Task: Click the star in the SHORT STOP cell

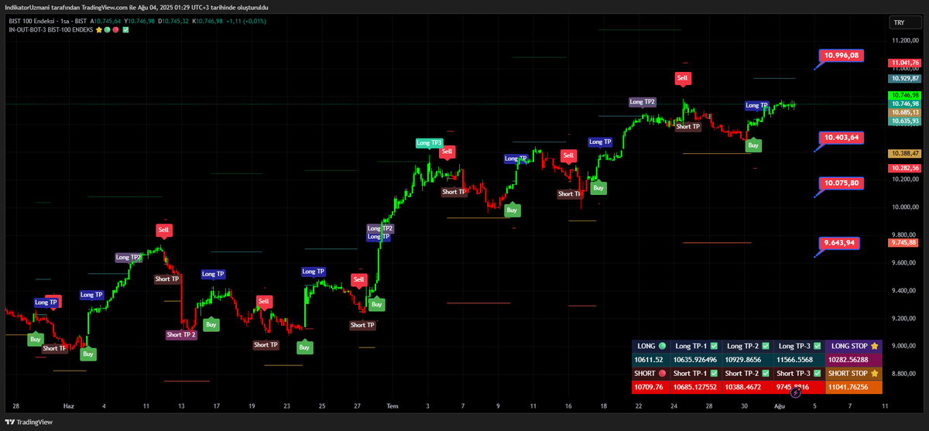Action: point(875,374)
